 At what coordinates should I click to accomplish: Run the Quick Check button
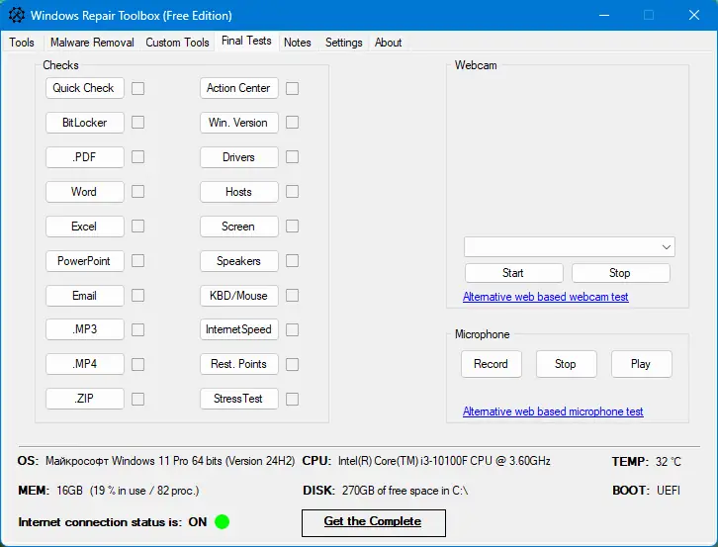click(x=85, y=88)
